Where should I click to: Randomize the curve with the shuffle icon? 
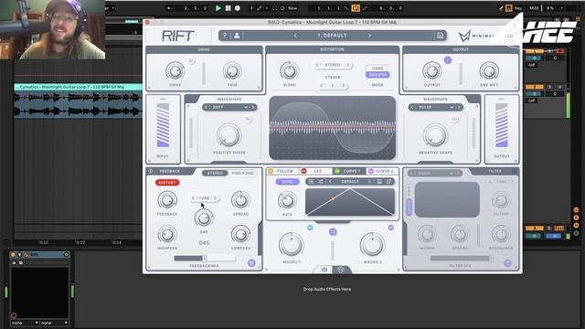click(321, 182)
